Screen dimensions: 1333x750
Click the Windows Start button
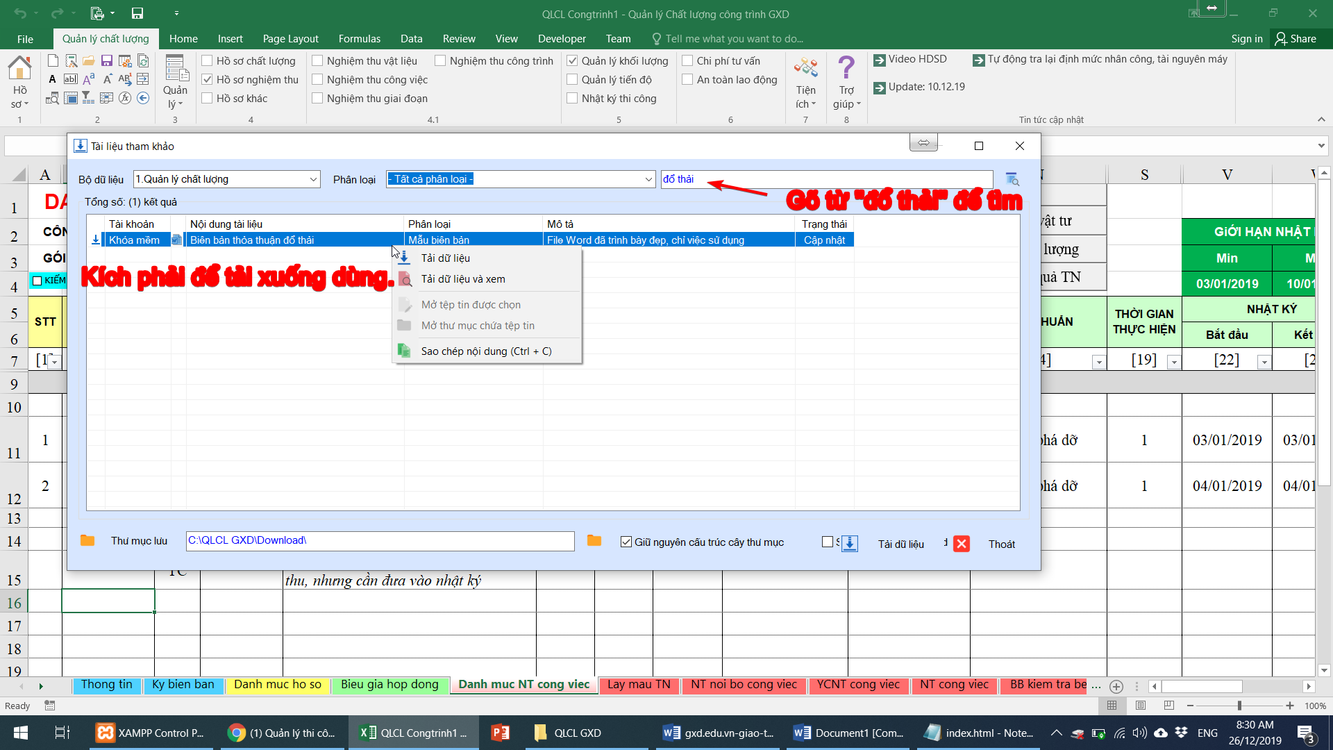pos(21,733)
